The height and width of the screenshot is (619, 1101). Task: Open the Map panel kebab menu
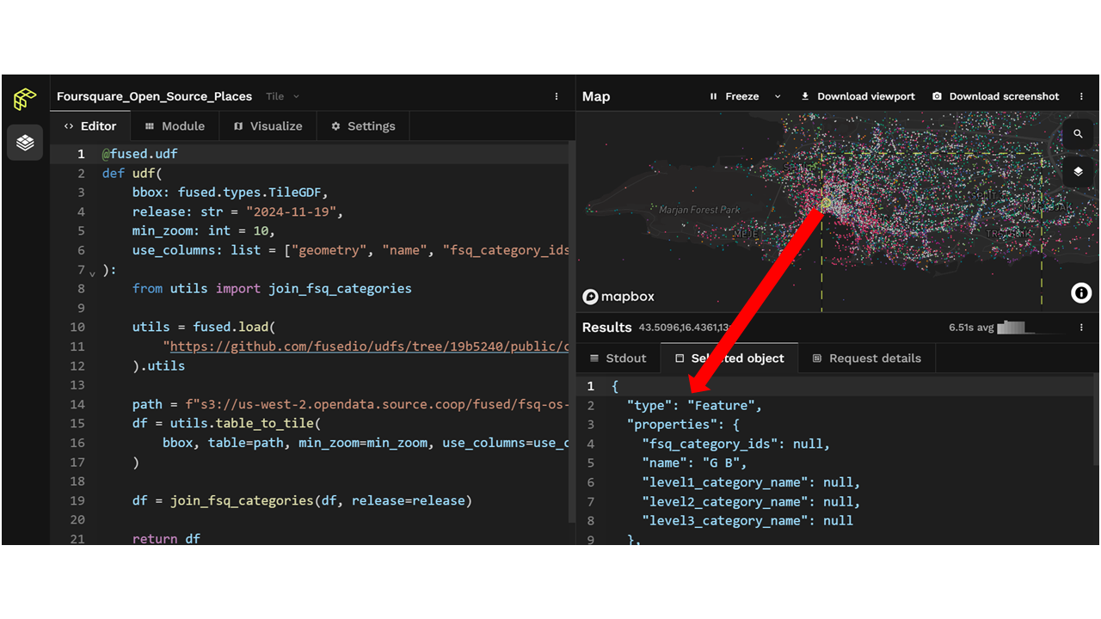1081,96
